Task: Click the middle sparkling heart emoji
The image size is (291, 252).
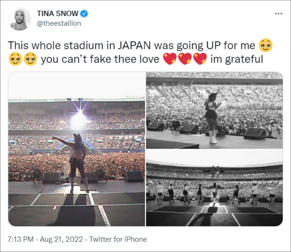Action: [x=185, y=59]
